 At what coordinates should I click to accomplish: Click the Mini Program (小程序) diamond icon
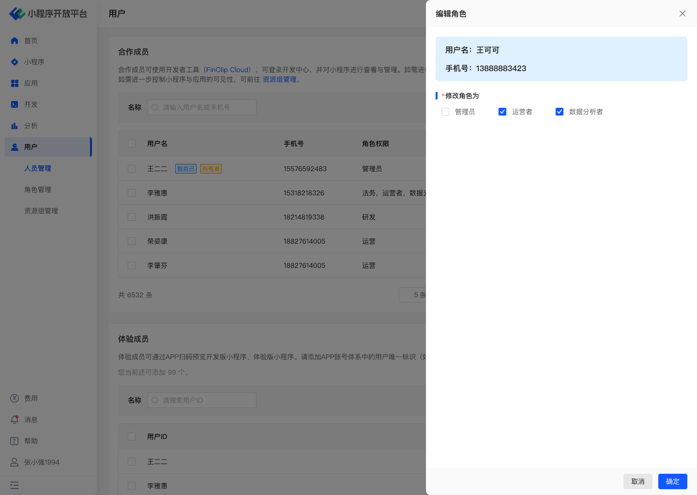[x=15, y=62]
